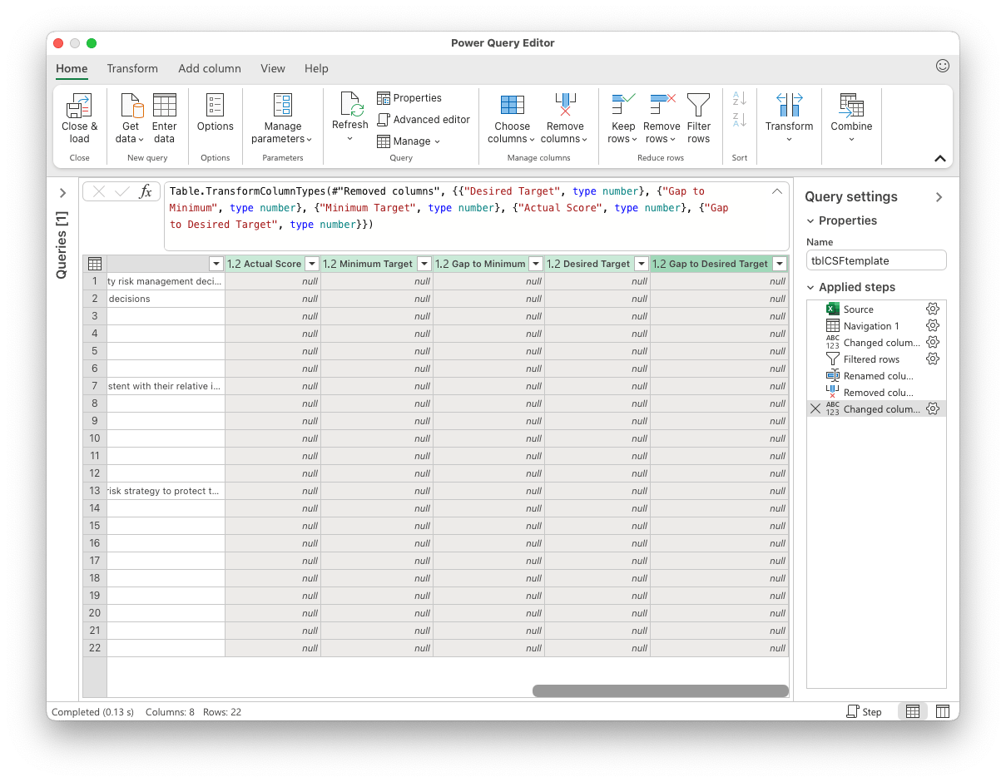Click the table corner menu icon
This screenshot has width=1006, height=782.
pyautogui.click(x=95, y=264)
